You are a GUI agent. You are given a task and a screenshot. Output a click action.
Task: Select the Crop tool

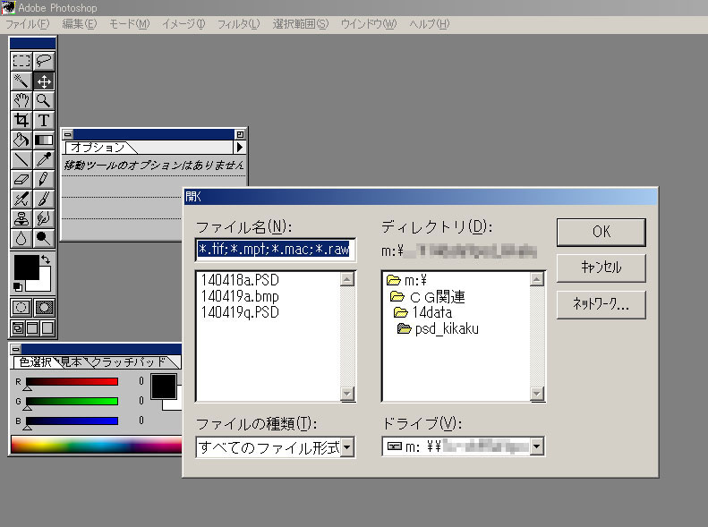[21, 121]
